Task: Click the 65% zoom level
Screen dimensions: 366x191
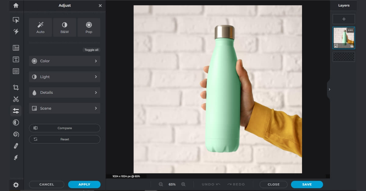Action: pos(172,184)
